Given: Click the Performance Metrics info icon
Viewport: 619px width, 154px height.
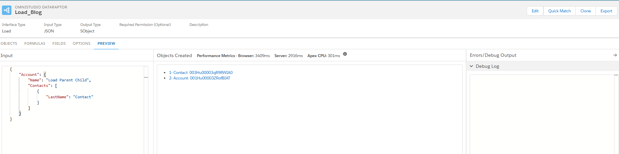Looking at the screenshot, I should [345, 54].
